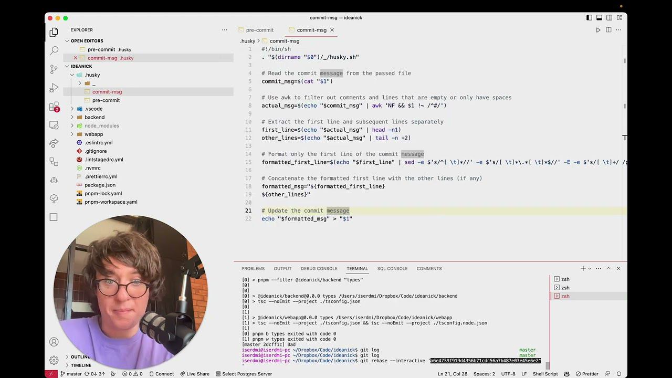Split the editor to the right

click(608, 30)
